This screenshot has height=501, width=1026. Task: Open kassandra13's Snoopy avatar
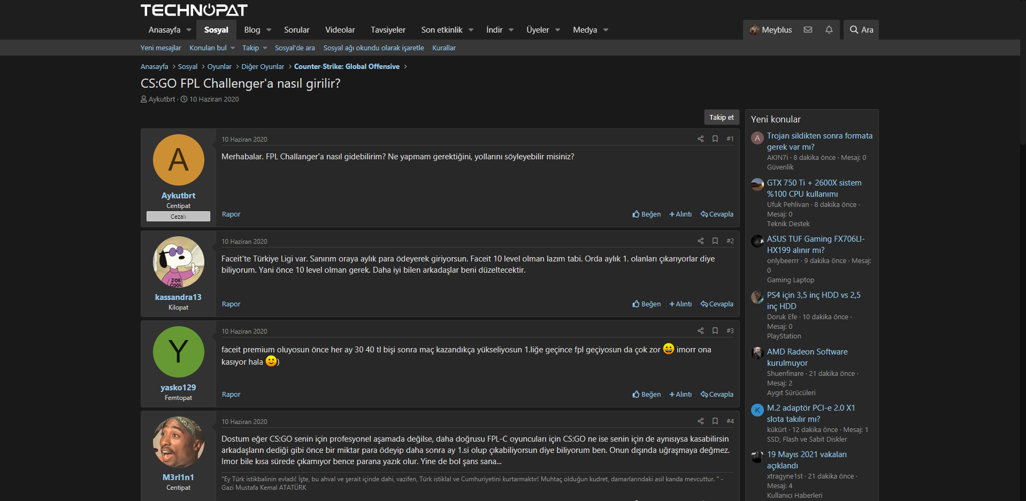pyautogui.click(x=179, y=262)
